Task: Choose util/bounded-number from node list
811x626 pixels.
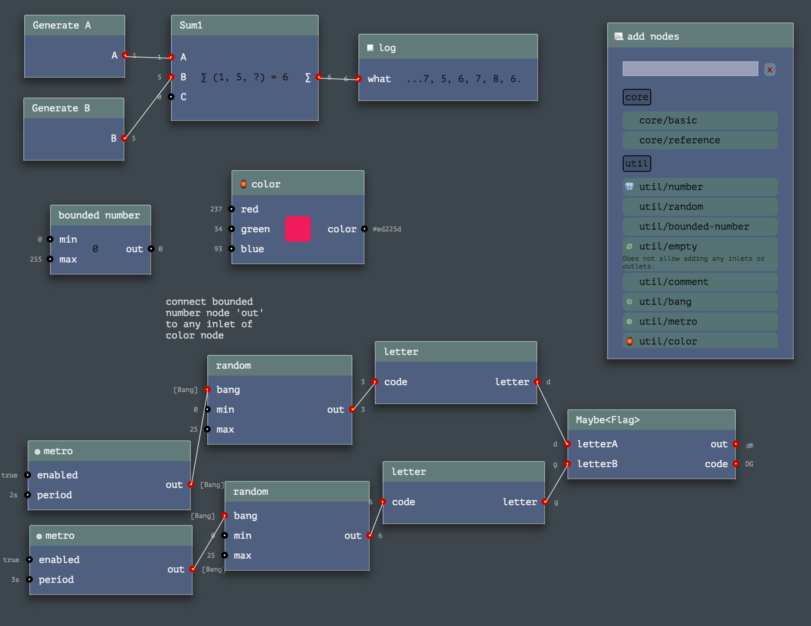Action: [700, 227]
